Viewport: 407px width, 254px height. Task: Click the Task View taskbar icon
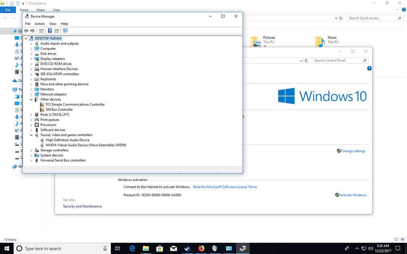pyautogui.click(x=117, y=248)
